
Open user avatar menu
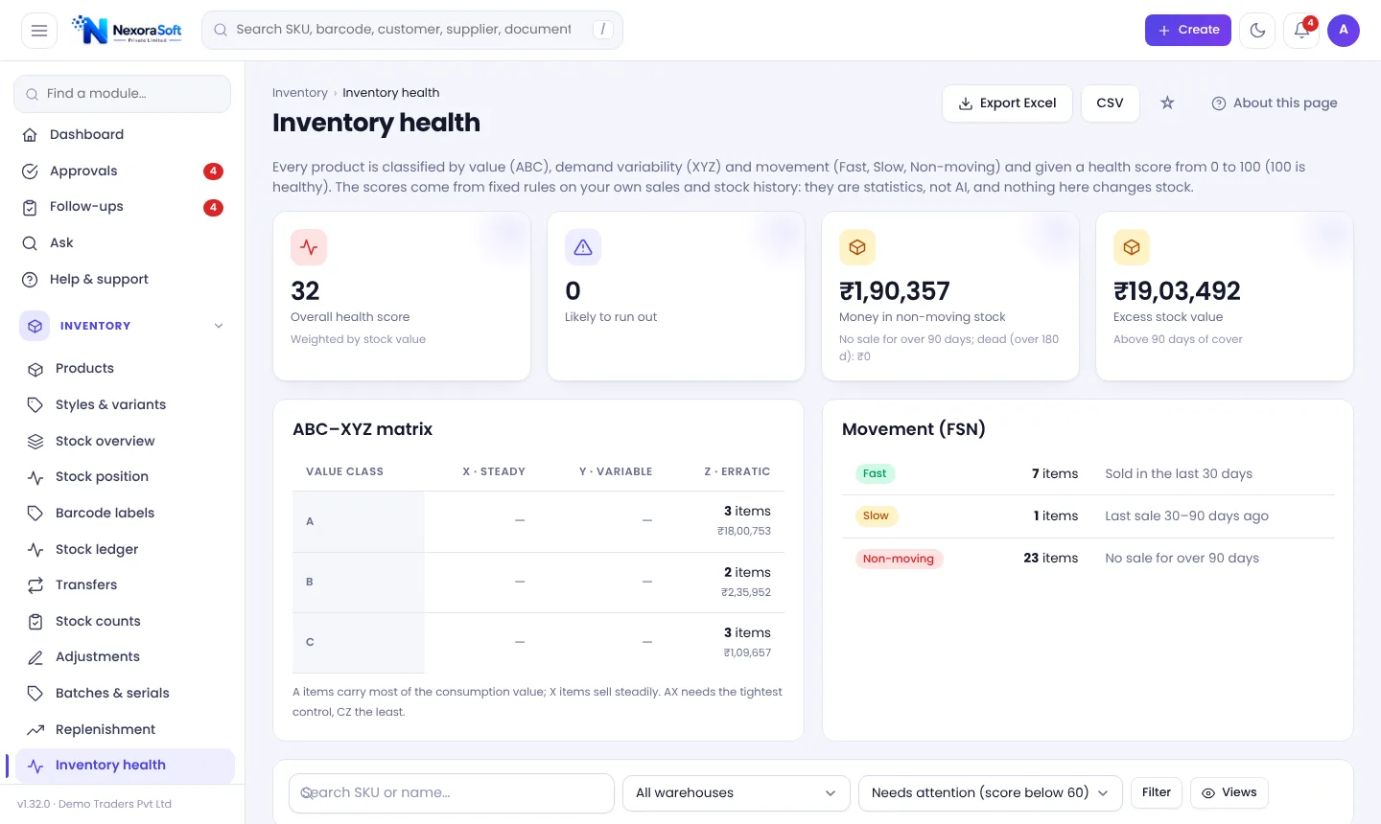coord(1344,31)
